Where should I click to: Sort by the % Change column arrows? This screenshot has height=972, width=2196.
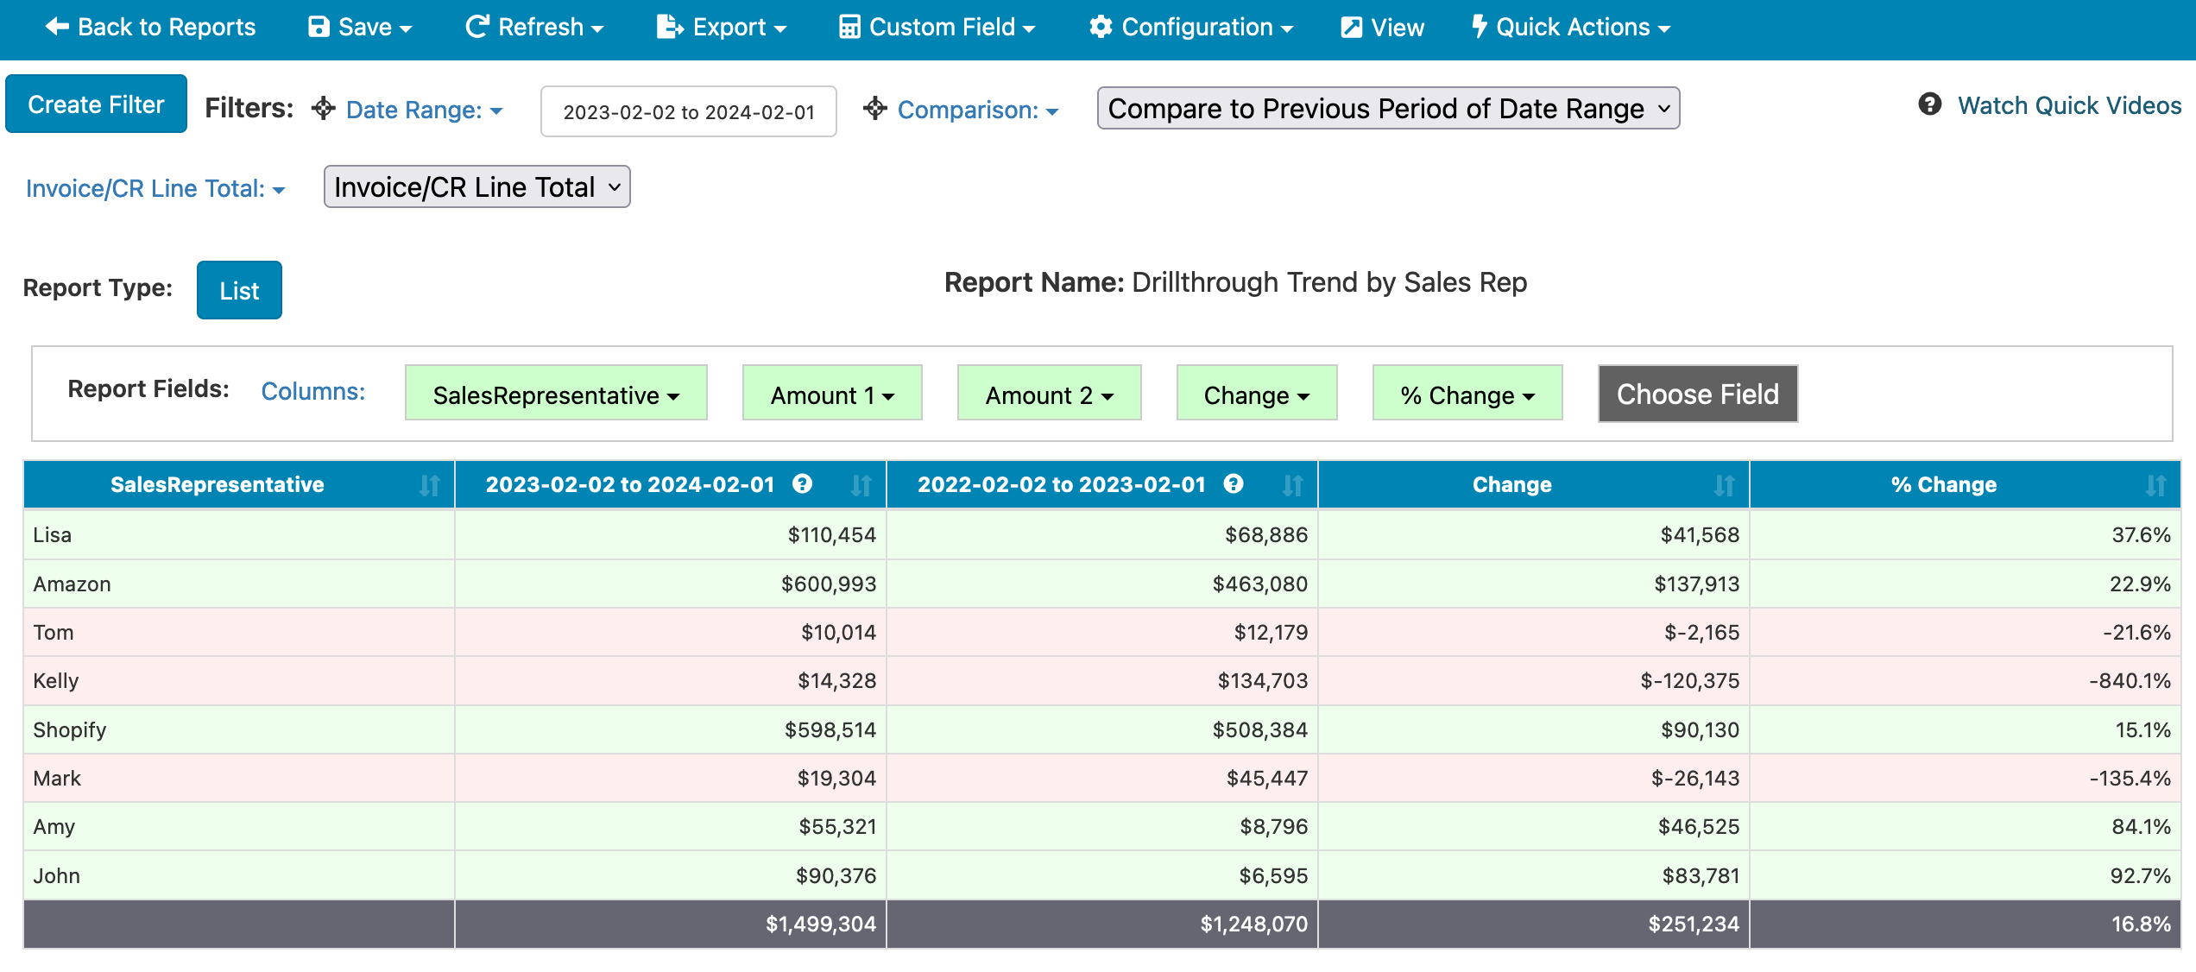pos(2155,485)
